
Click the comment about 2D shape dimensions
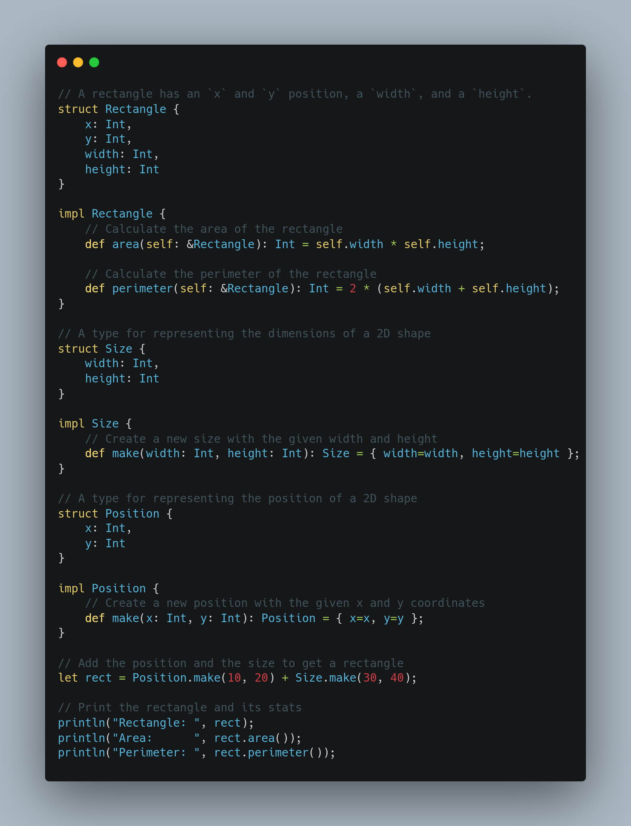244,334
